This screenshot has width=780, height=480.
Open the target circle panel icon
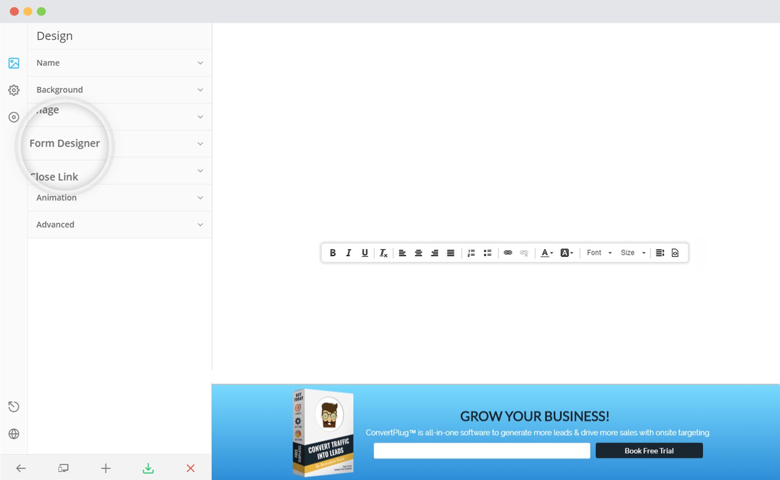[14, 117]
